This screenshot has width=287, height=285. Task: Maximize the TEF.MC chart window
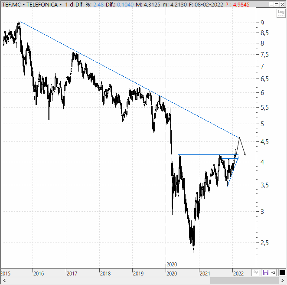click(277, 4)
